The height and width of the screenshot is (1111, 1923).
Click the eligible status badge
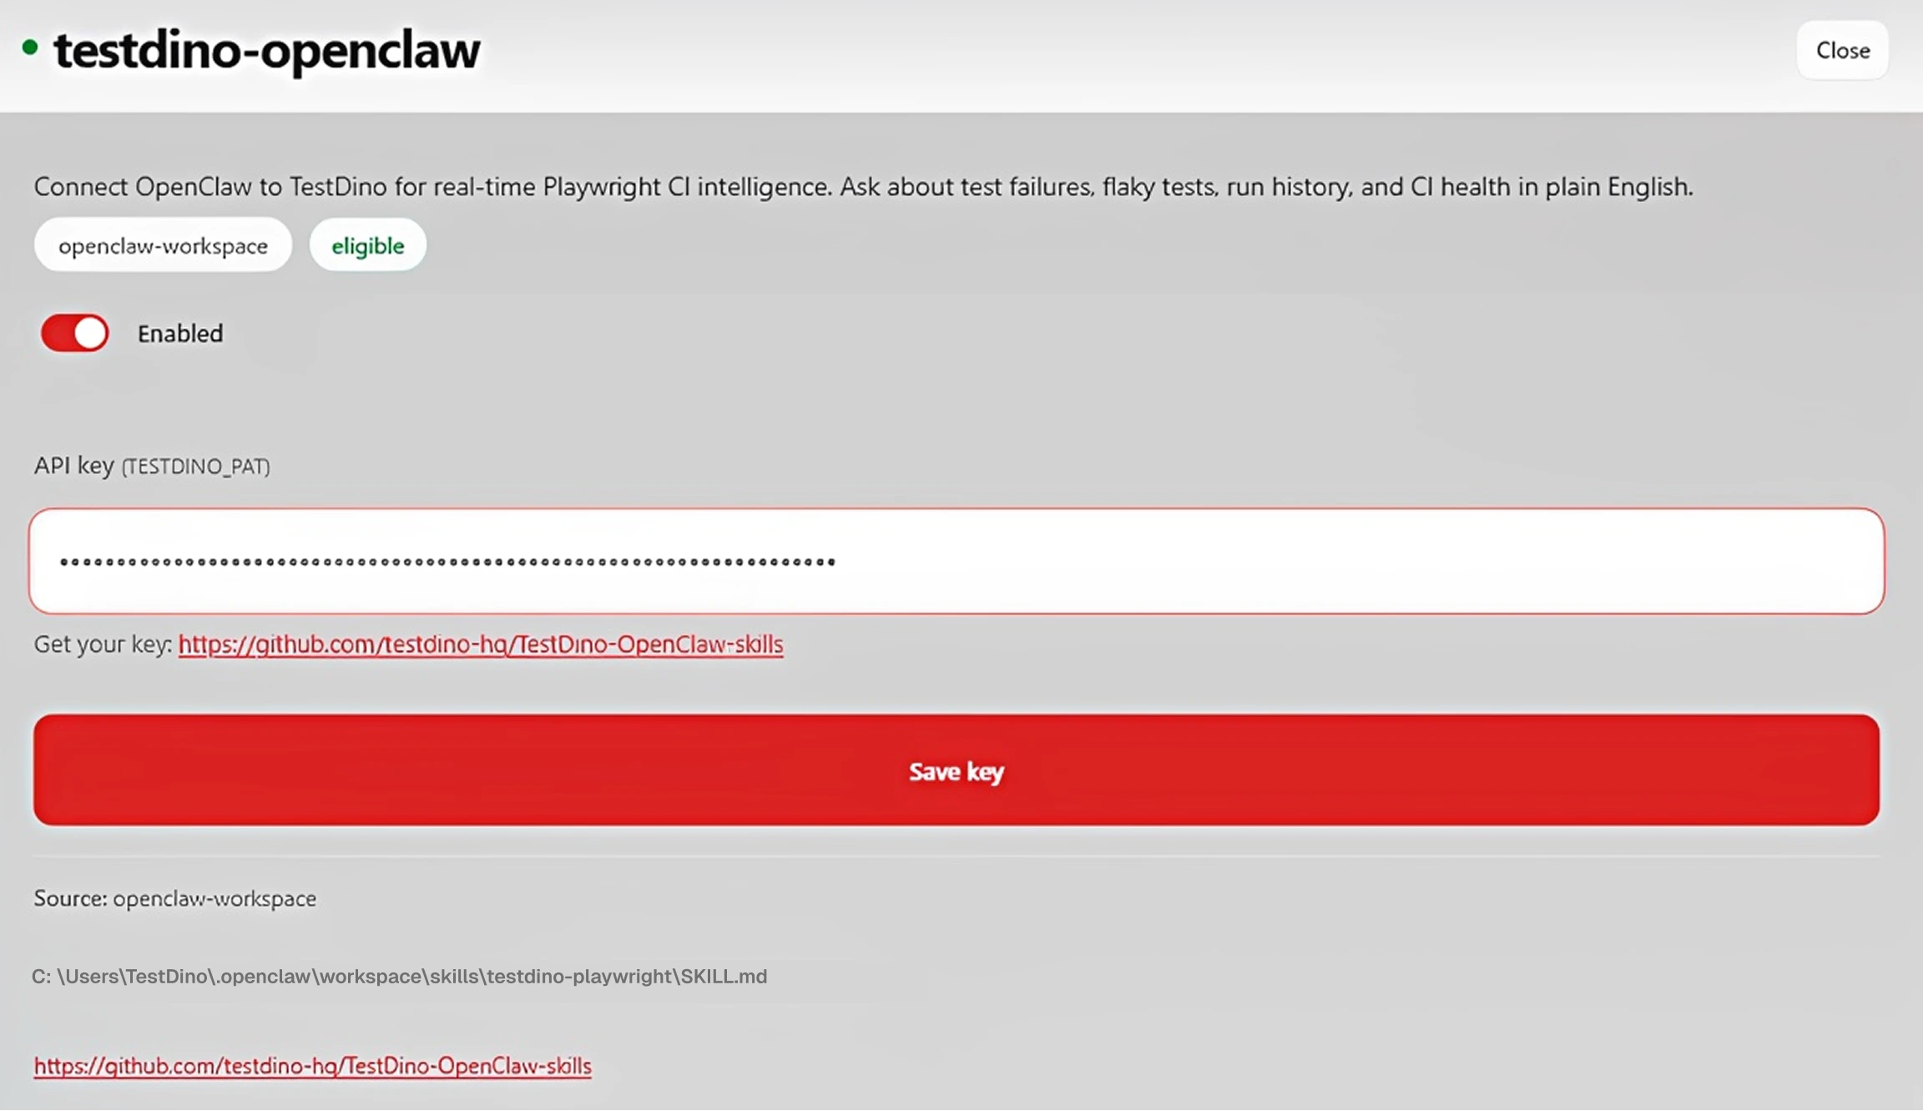[368, 245]
